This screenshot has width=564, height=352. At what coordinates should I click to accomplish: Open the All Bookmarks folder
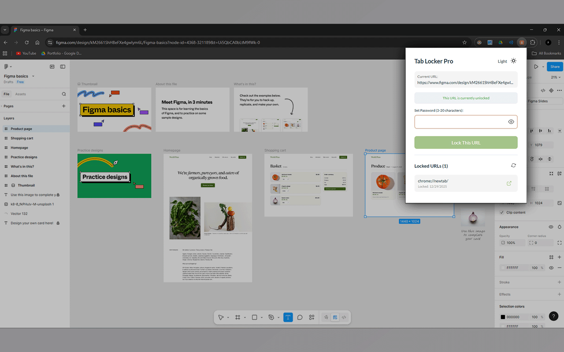coord(546,53)
